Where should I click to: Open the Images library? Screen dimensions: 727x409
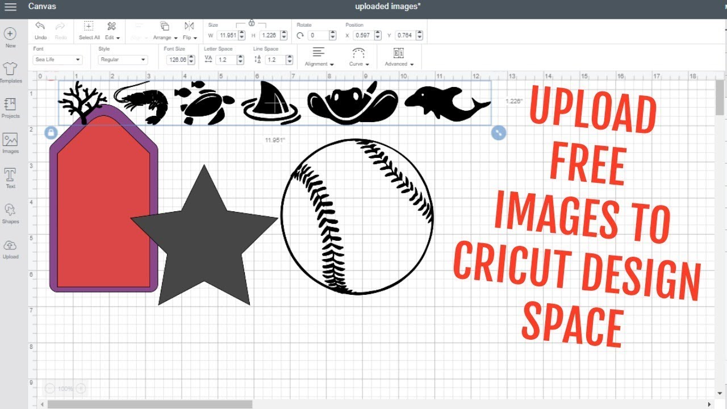tap(10, 143)
